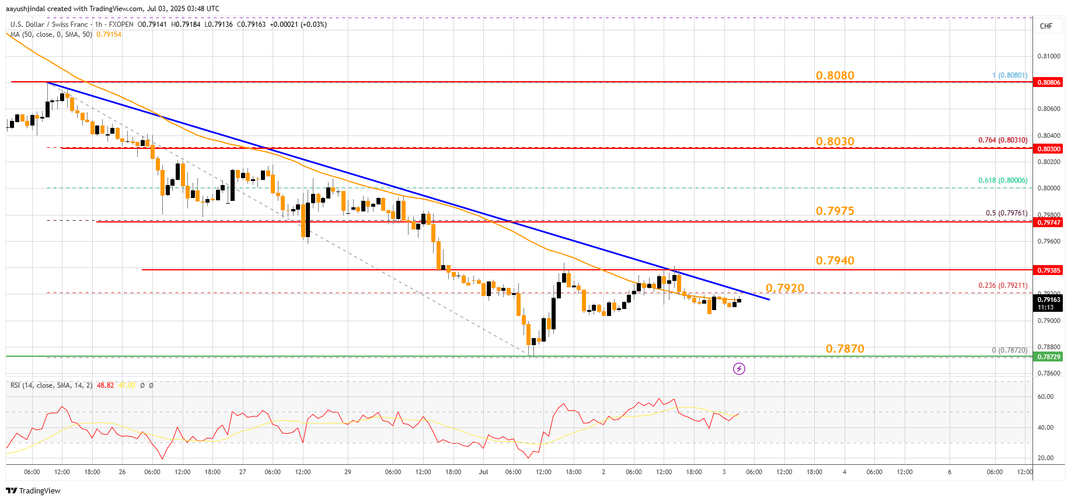Click the 0.78600 price axis label
This screenshot has width=1071, height=501.
pos(1049,373)
